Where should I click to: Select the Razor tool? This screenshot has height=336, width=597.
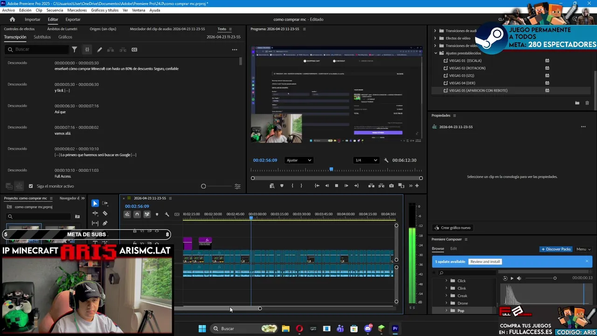[x=105, y=213]
